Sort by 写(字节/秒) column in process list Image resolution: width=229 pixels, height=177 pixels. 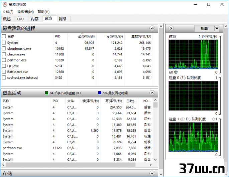[x=114, y=36]
